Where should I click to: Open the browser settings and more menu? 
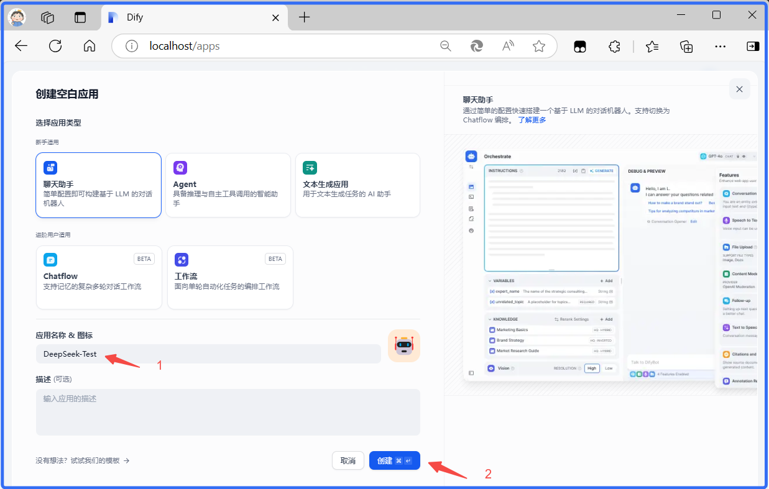[x=720, y=47]
